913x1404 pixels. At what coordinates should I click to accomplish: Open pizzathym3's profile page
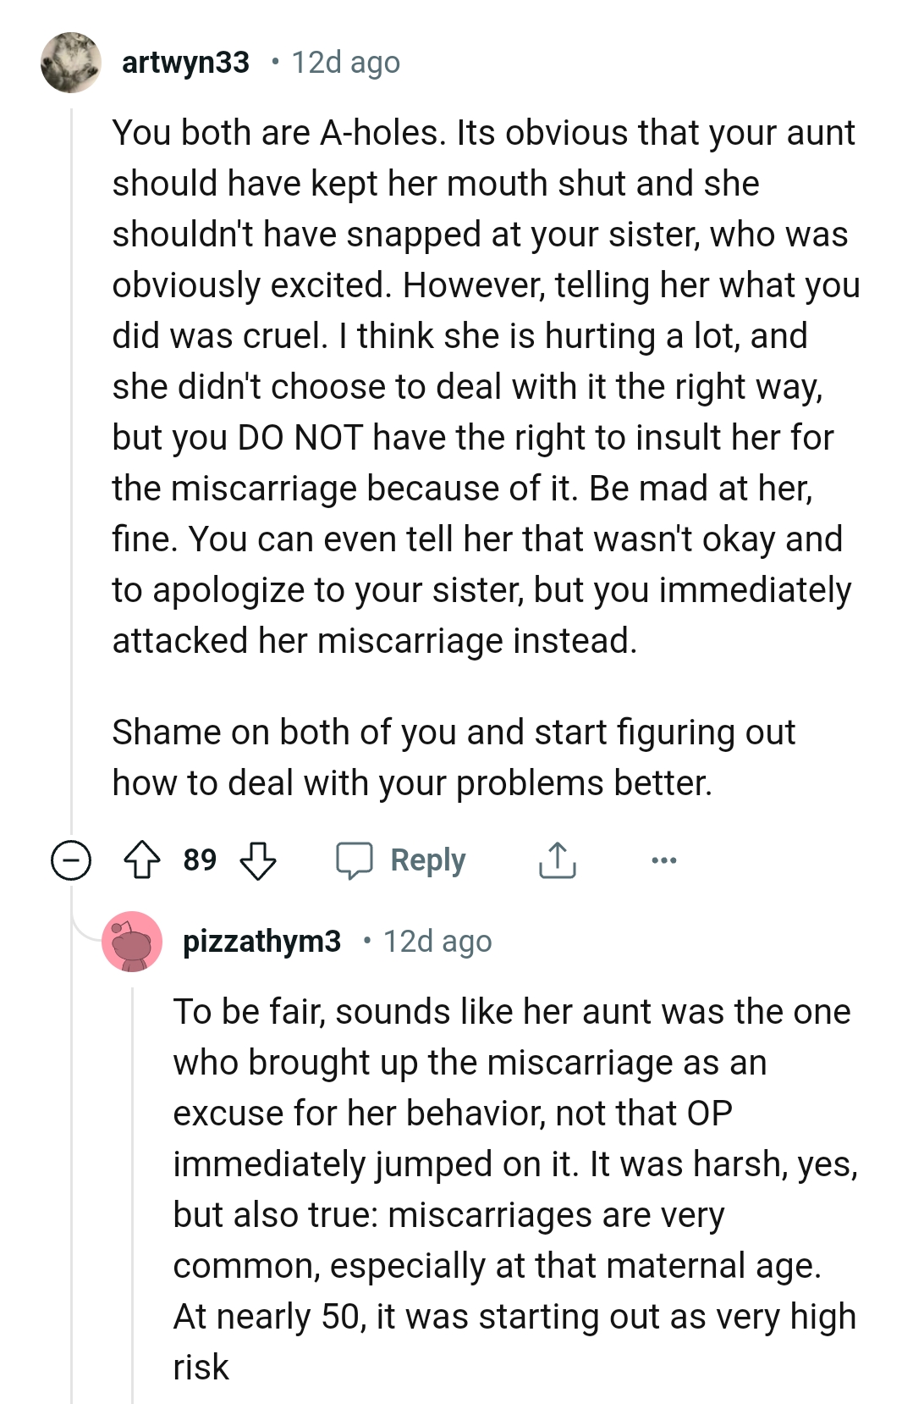(261, 940)
